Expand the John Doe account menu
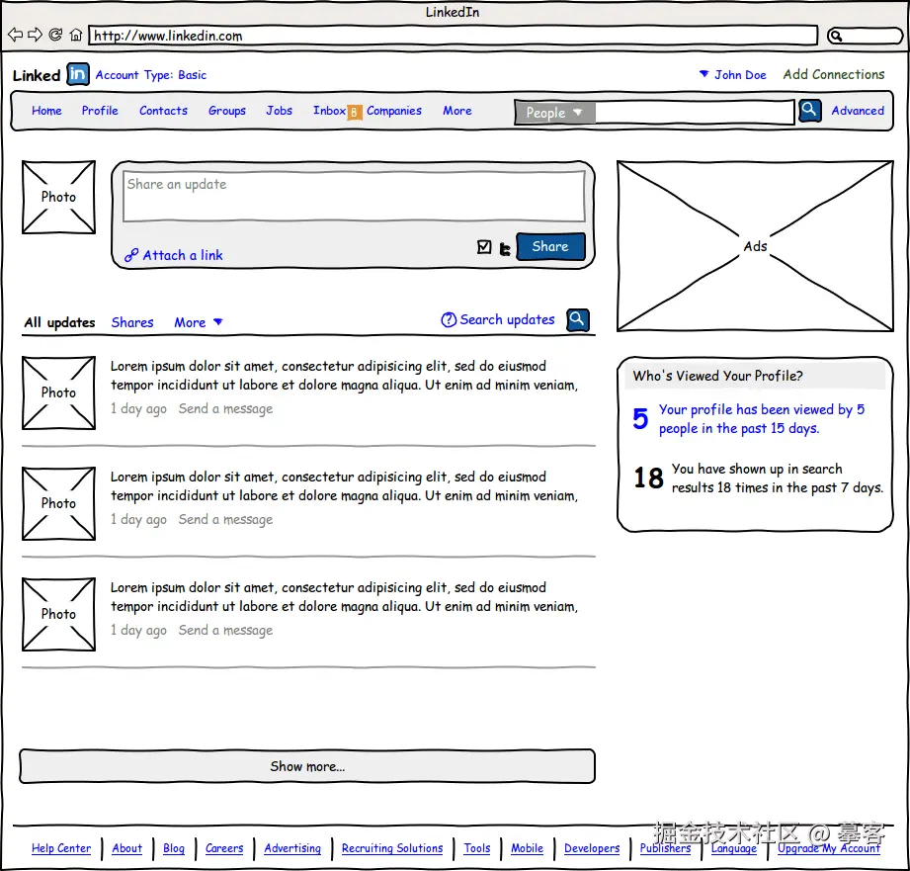The height and width of the screenshot is (871, 910). click(732, 74)
